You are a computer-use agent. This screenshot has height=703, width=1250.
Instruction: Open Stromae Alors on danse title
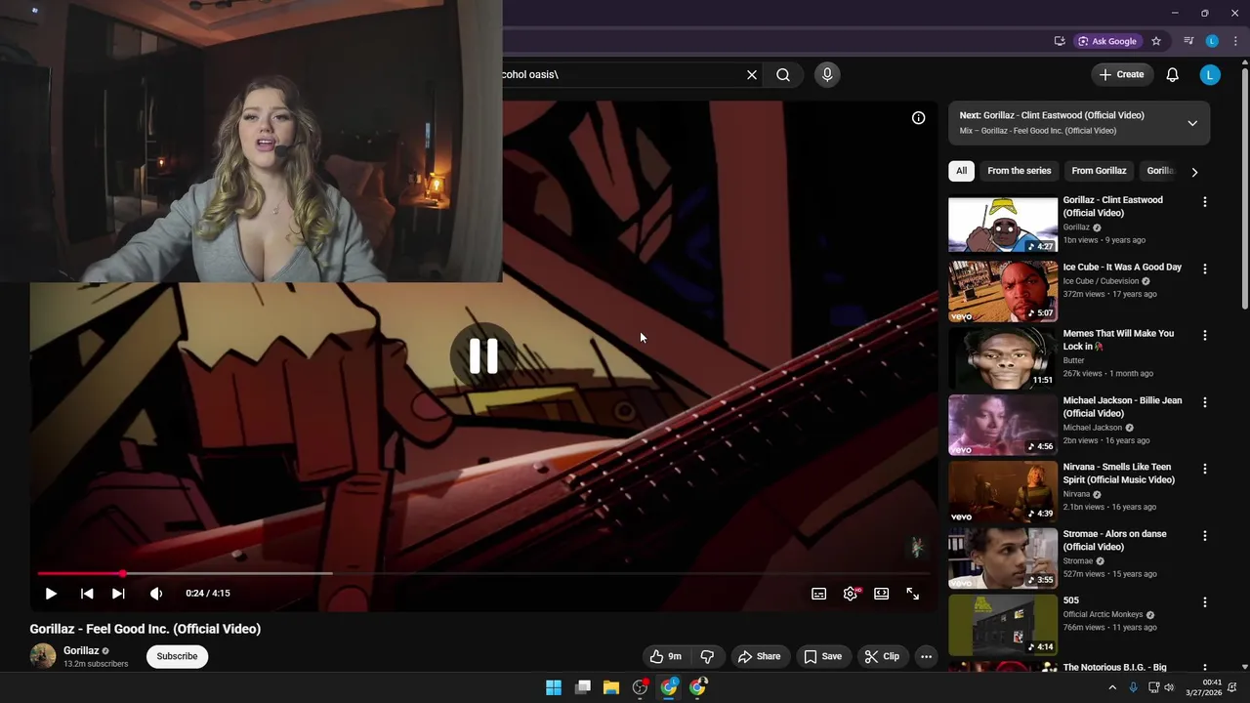(x=1115, y=540)
